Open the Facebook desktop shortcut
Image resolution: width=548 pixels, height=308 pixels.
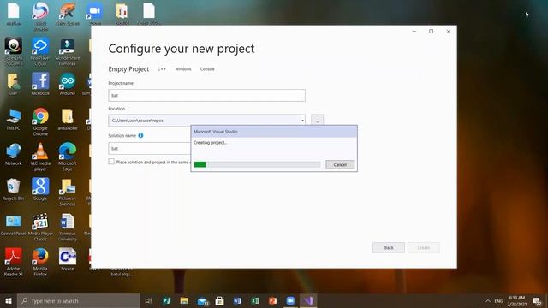pos(40,84)
